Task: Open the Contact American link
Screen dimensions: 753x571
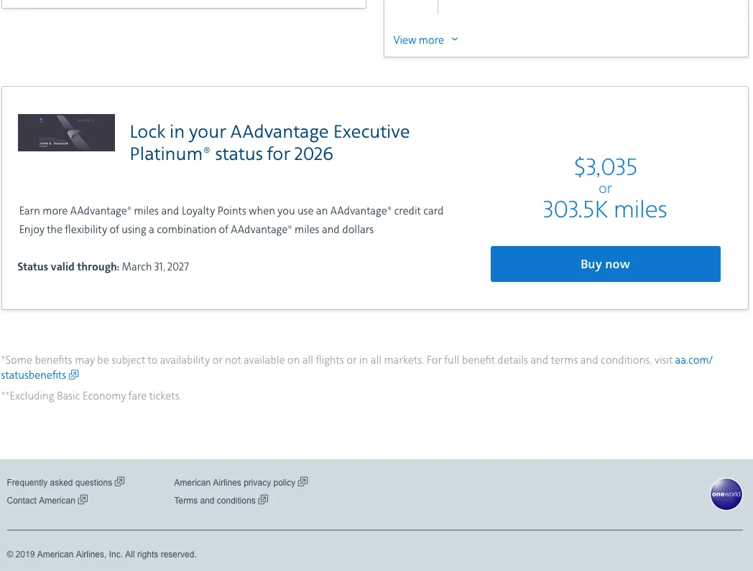Action: coord(41,501)
